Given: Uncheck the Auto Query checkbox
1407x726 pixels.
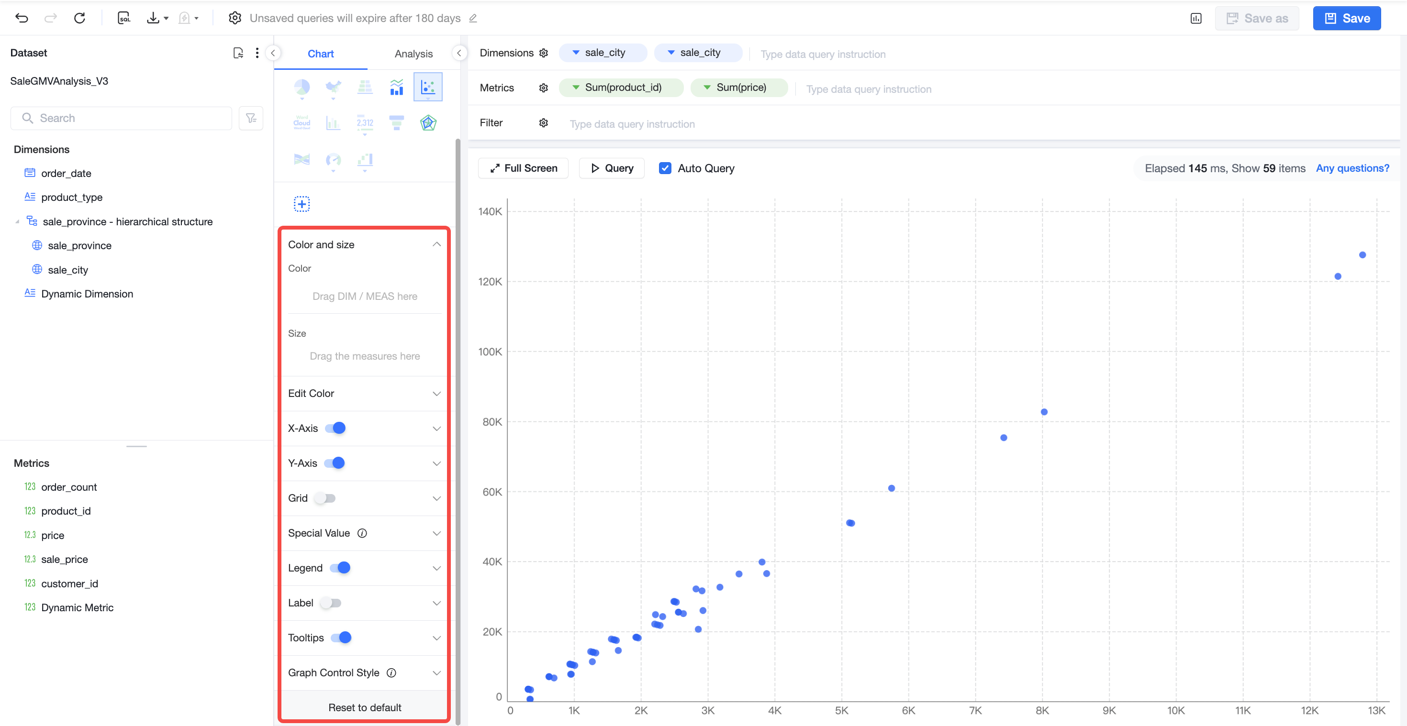Looking at the screenshot, I should (x=665, y=168).
